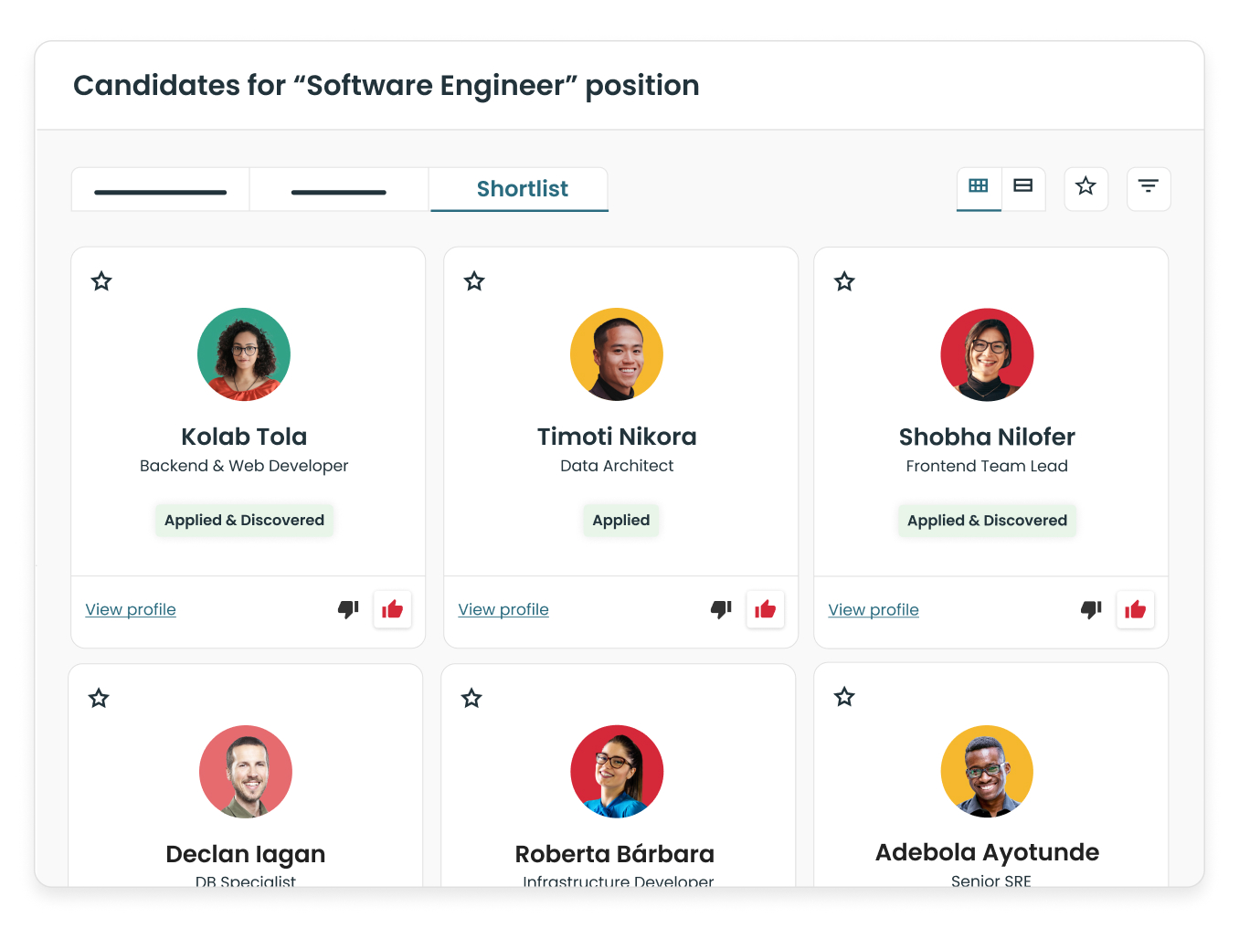Switch to grid view layout

979,187
